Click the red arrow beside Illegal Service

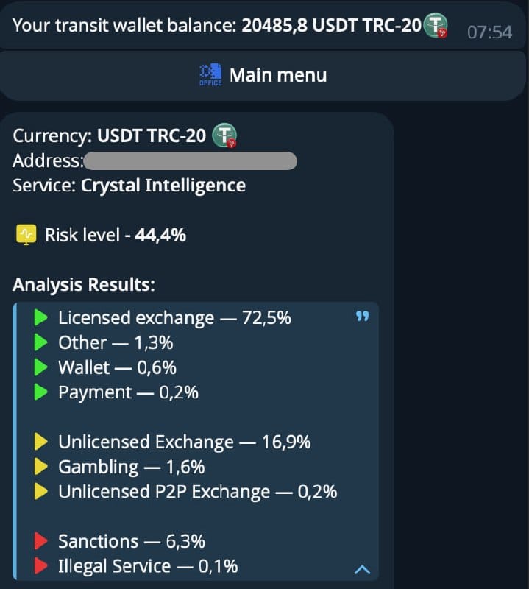[x=40, y=565]
